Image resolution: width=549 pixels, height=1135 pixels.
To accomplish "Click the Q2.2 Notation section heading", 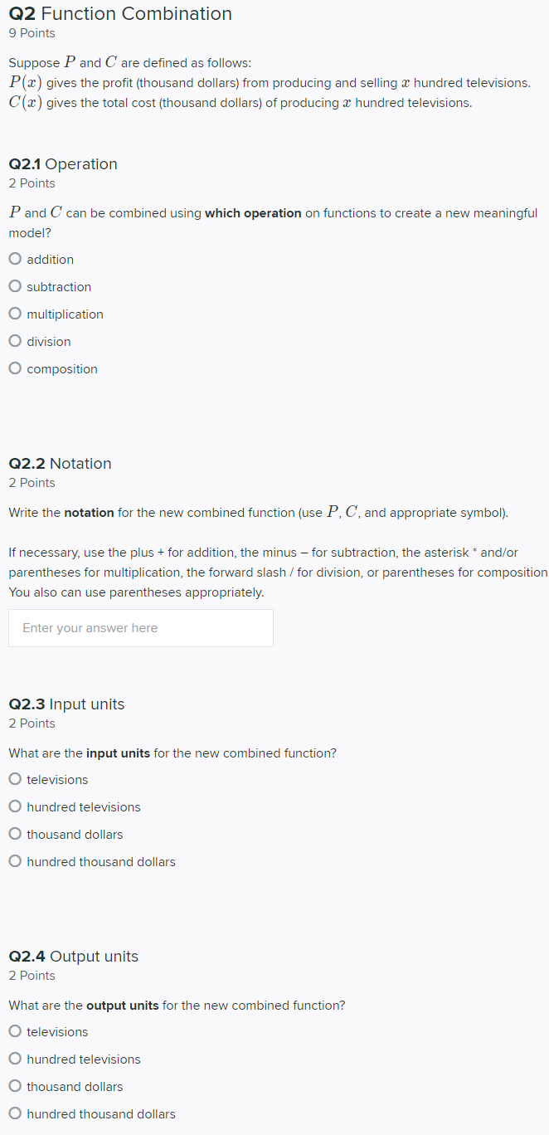I will [x=60, y=464].
